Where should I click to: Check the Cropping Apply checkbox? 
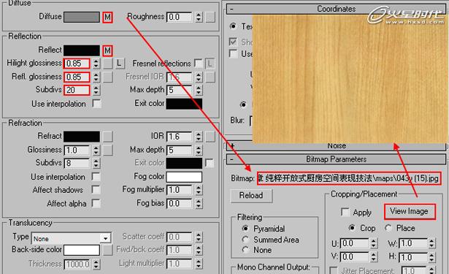coord(345,213)
